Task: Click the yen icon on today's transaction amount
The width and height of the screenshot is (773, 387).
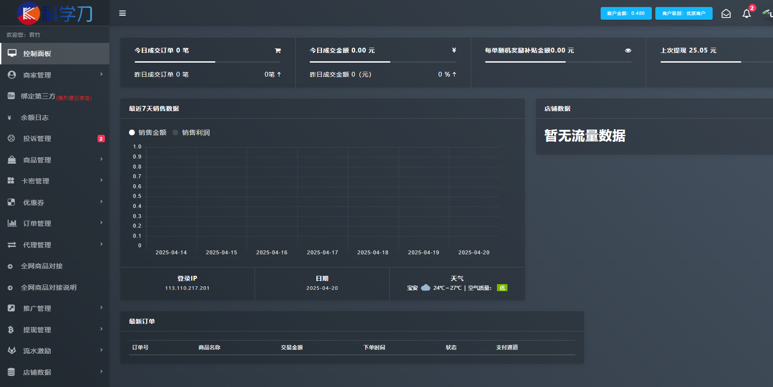Action: 454,50
